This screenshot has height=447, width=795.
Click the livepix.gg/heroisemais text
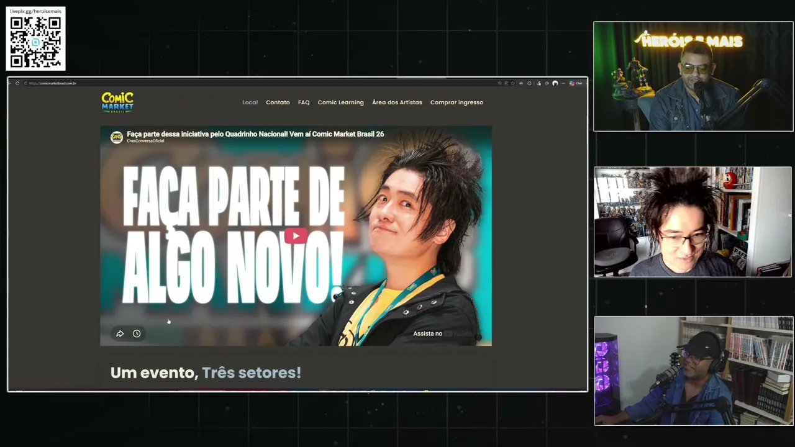pyautogui.click(x=35, y=11)
